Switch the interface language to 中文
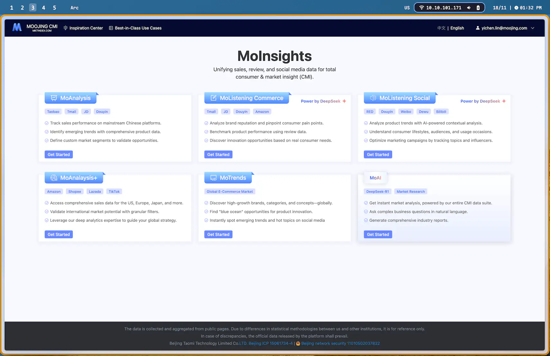This screenshot has height=356, width=550. (441, 28)
